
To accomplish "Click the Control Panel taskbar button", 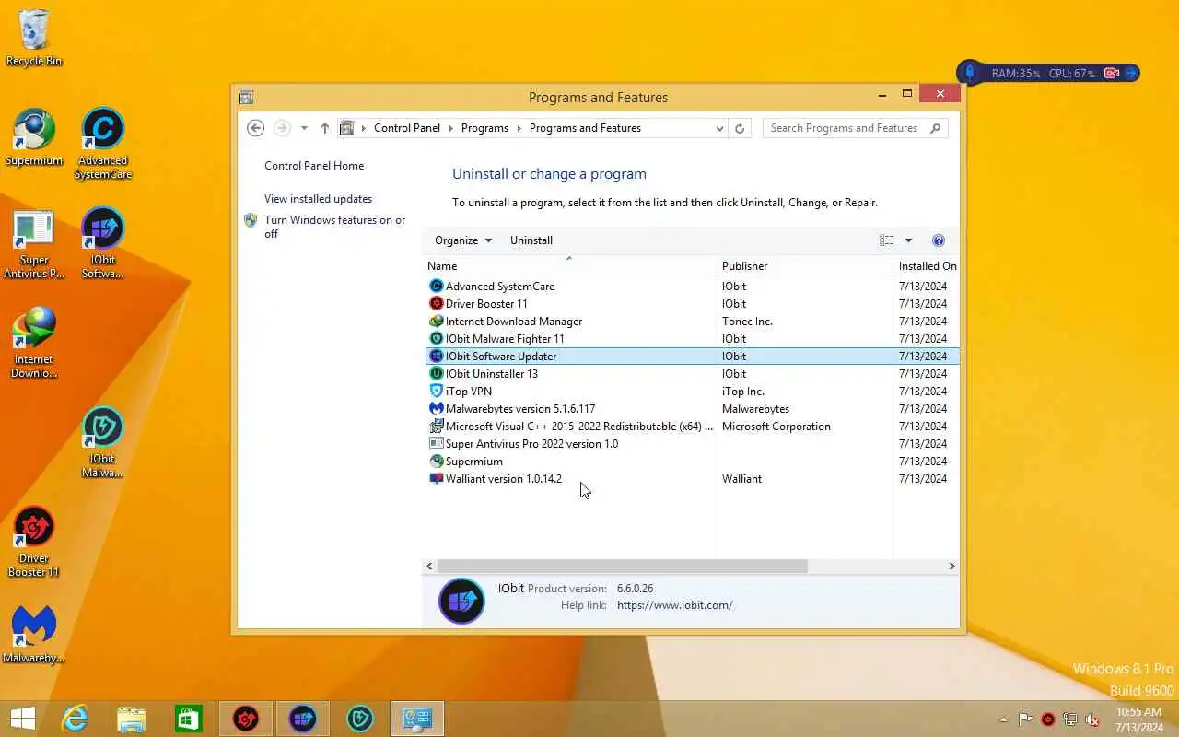I will [x=417, y=719].
